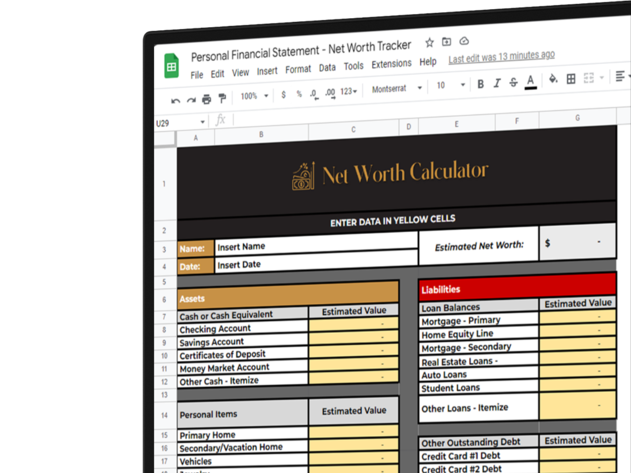Click the Insert Name cell

[315, 244]
